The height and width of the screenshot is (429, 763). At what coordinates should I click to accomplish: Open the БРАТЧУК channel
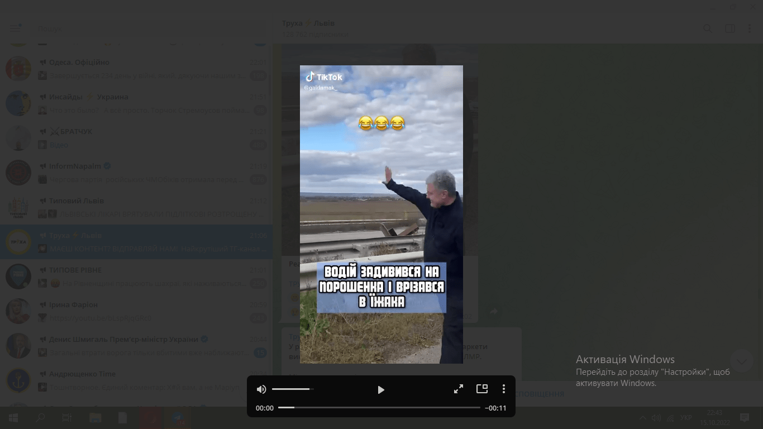coord(136,138)
